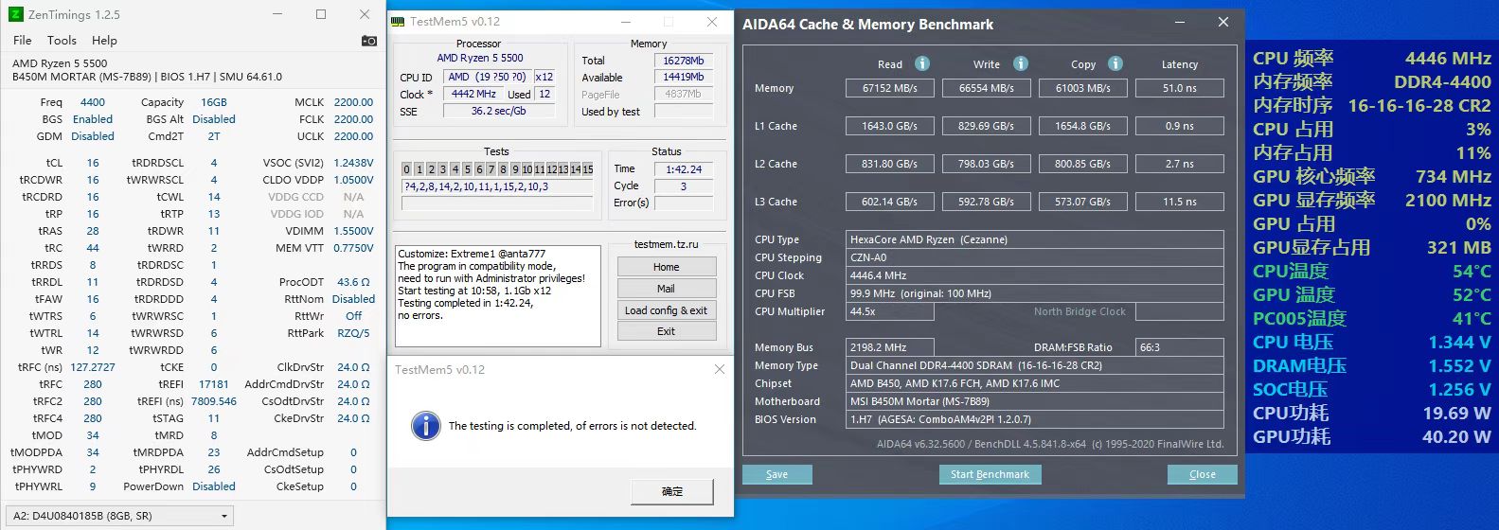Click Memory Write value 66554 MB/s
This screenshot has height=530, width=1499.
tap(987, 88)
